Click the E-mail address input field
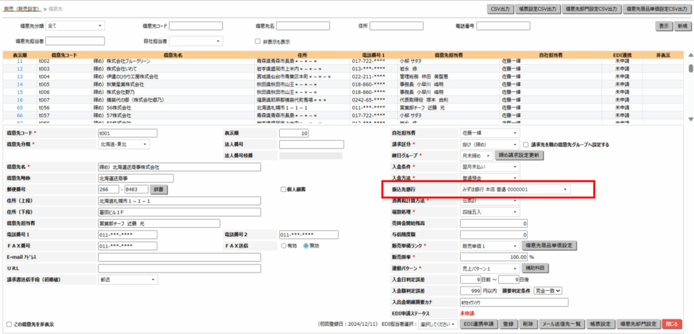The width and height of the screenshot is (694, 334). point(179,257)
